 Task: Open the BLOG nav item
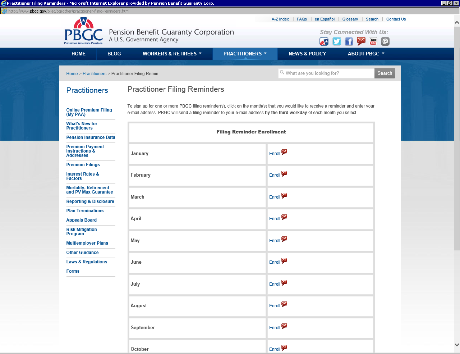click(x=114, y=54)
